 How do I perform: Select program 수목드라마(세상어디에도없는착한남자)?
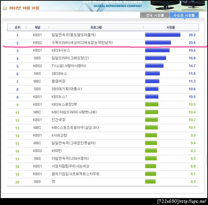coord(82,43)
